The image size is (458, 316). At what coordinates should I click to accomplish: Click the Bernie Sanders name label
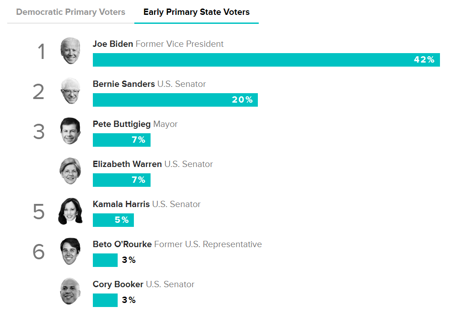[124, 84]
